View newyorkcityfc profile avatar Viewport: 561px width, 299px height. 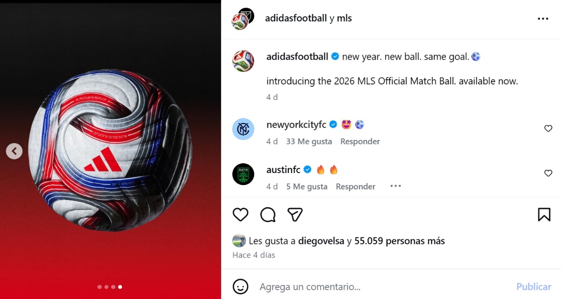point(243,129)
